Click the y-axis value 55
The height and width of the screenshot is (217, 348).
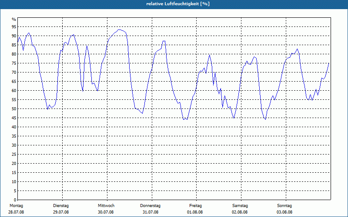click(x=14, y=100)
